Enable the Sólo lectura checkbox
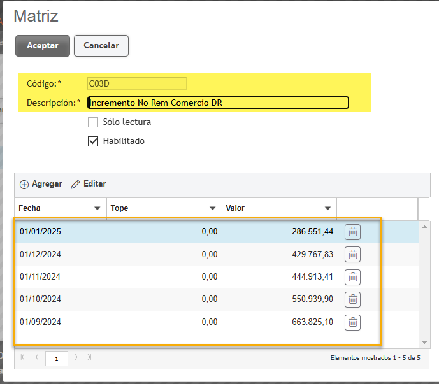 (93, 122)
